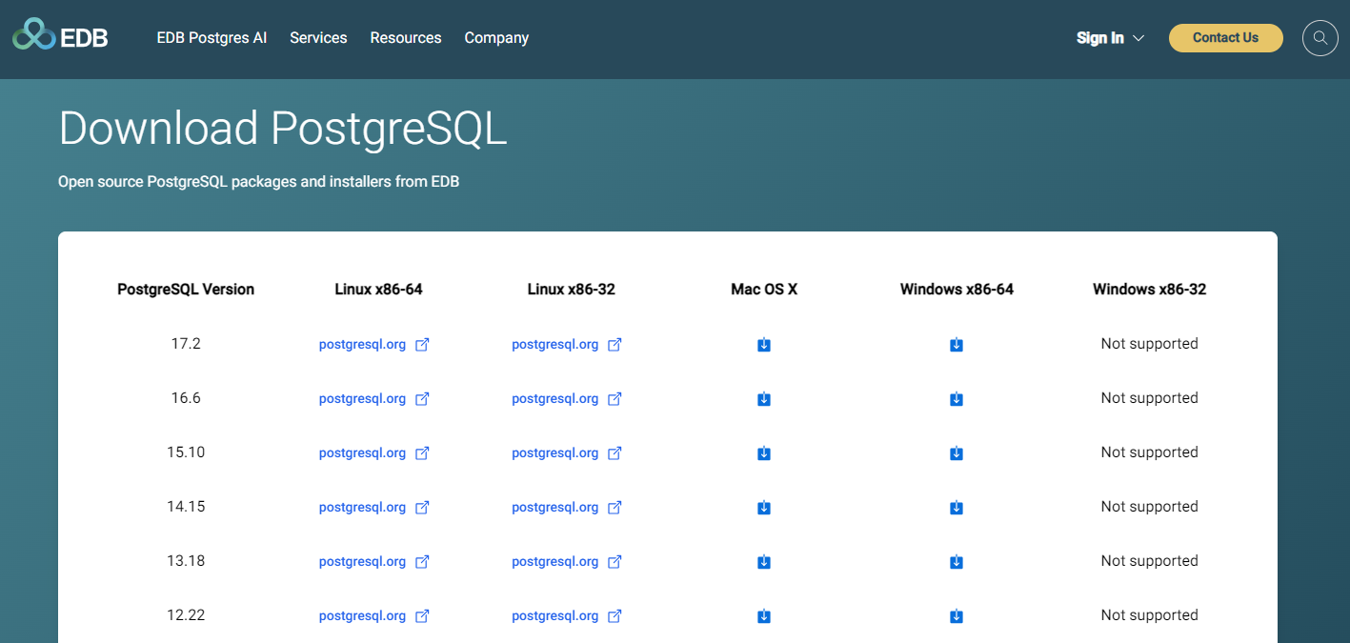Open postgresql.org link for 16.6 Linux x86-32
Screen dimensions: 1350x643
(555, 399)
